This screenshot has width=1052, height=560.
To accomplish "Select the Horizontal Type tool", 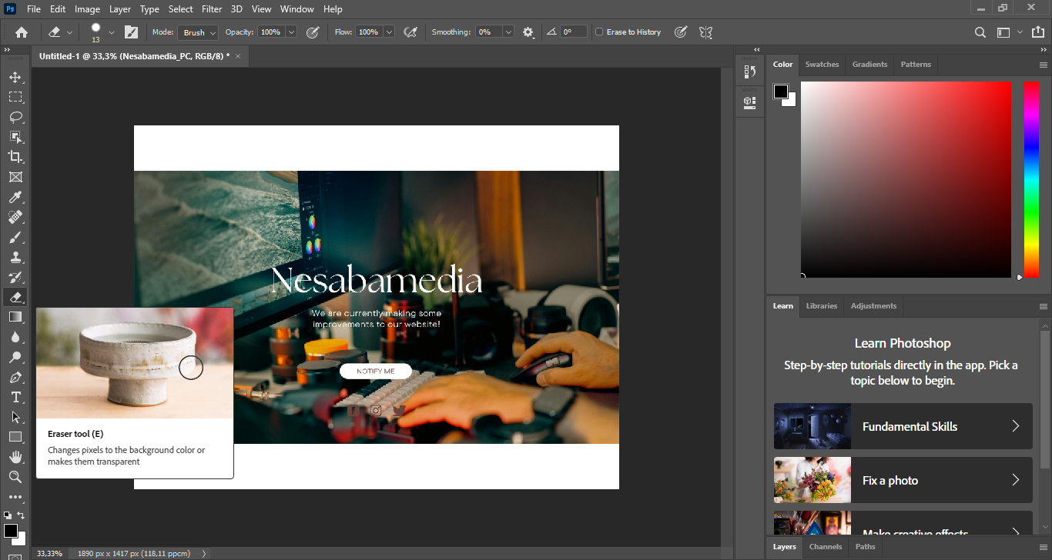I will [15, 397].
